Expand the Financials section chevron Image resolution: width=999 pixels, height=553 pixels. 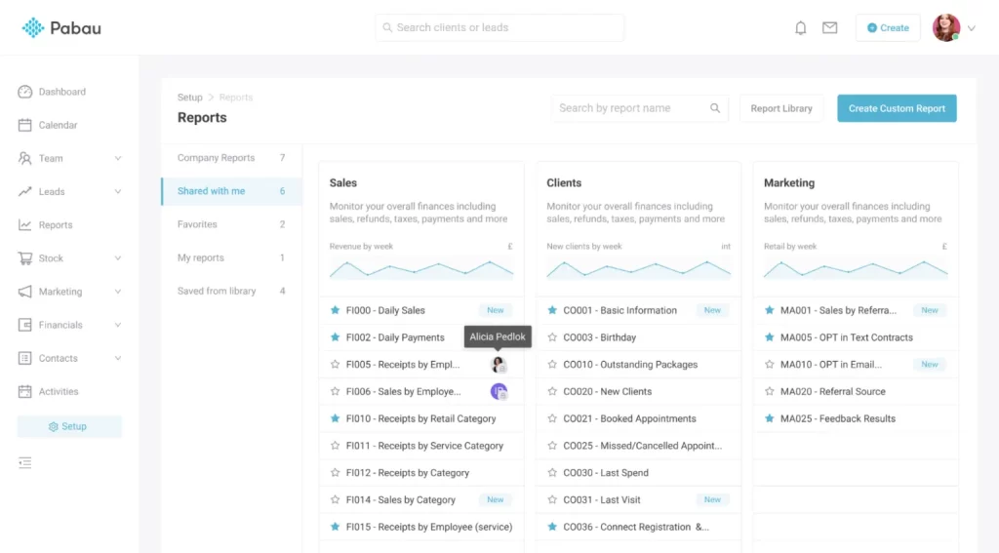118,325
